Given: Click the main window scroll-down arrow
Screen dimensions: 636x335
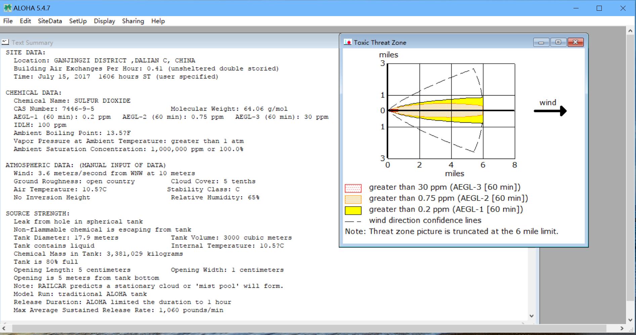Looking at the screenshot, I should [630, 320].
